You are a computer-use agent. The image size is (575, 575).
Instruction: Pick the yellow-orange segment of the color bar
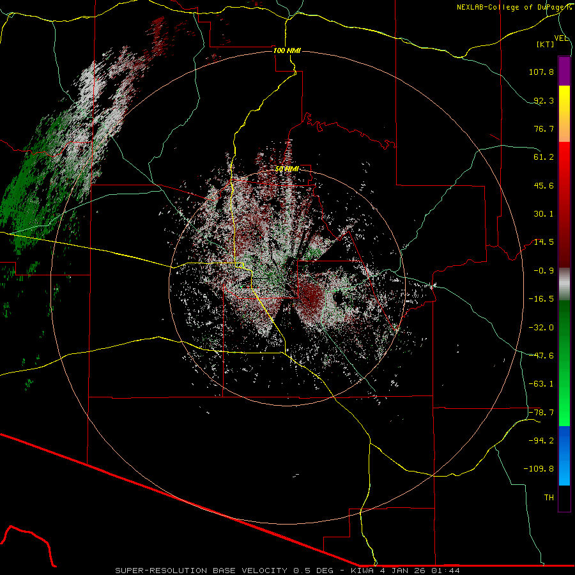(564, 114)
